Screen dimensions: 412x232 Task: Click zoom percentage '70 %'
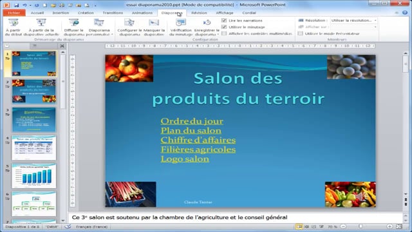click(332, 227)
